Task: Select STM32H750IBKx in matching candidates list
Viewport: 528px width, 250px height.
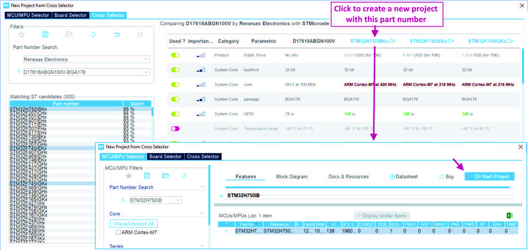Action: click(x=80, y=109)
